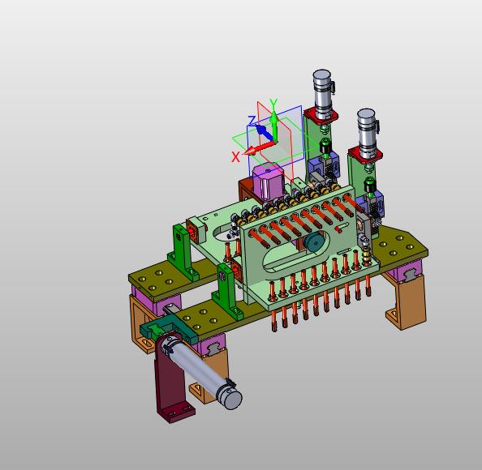Click the green Y axis label
The height and width of the screenshot is (470, 482).
point(273,103)
